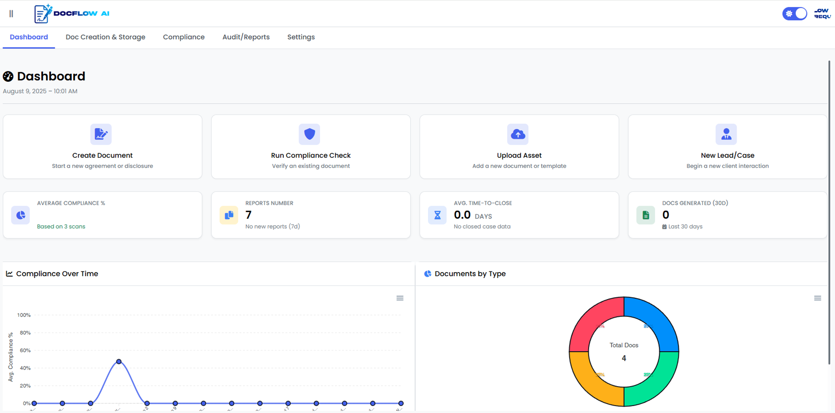
Task: Click the New Lead/Case person icon
Action: pos(726,134)
